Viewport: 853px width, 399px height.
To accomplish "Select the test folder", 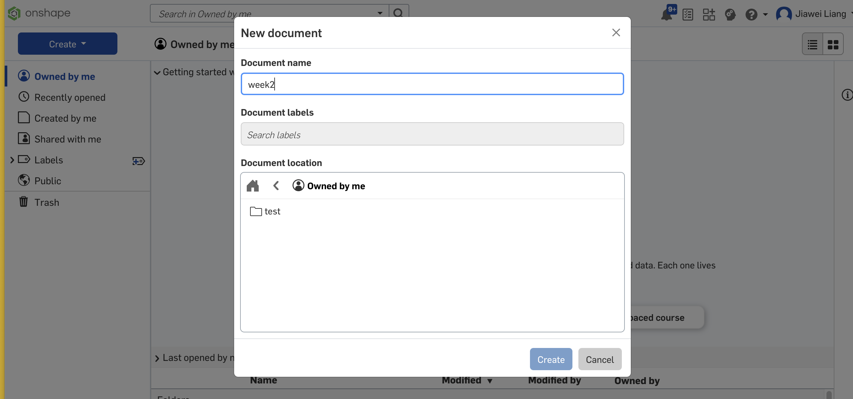I will [x=265, y=211].
